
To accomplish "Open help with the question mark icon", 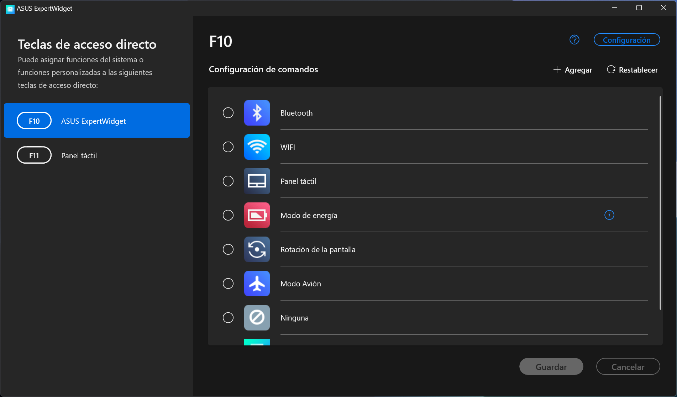I will [x=574, y=40].
